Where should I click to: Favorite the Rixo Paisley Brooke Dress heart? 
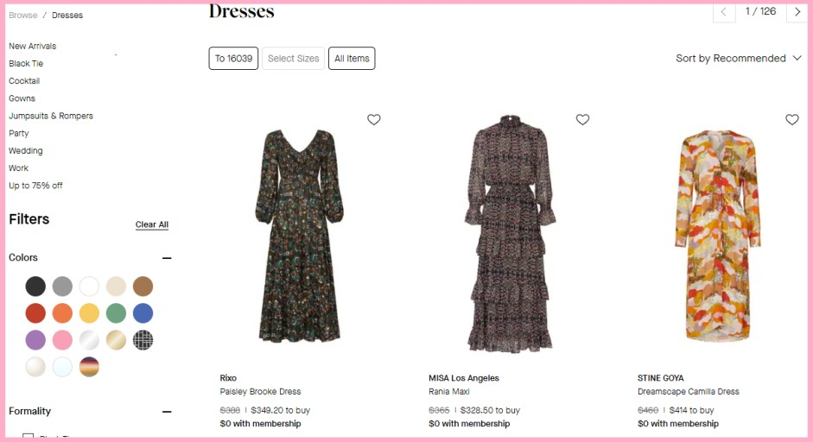374,120
